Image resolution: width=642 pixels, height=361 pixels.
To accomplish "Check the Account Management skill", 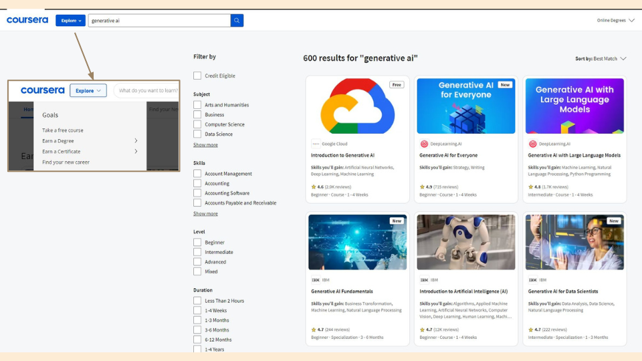I will point(197,174).
